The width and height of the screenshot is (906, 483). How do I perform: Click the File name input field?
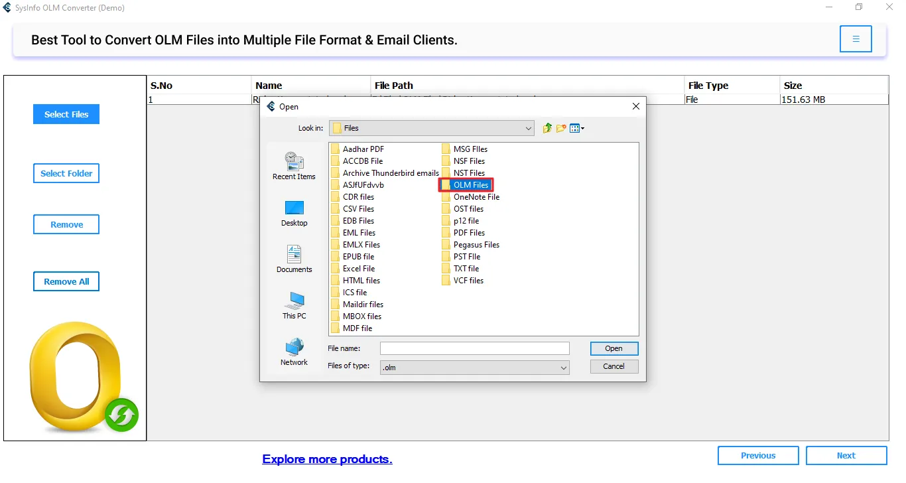pyautogui.click(x=475, y=348)
